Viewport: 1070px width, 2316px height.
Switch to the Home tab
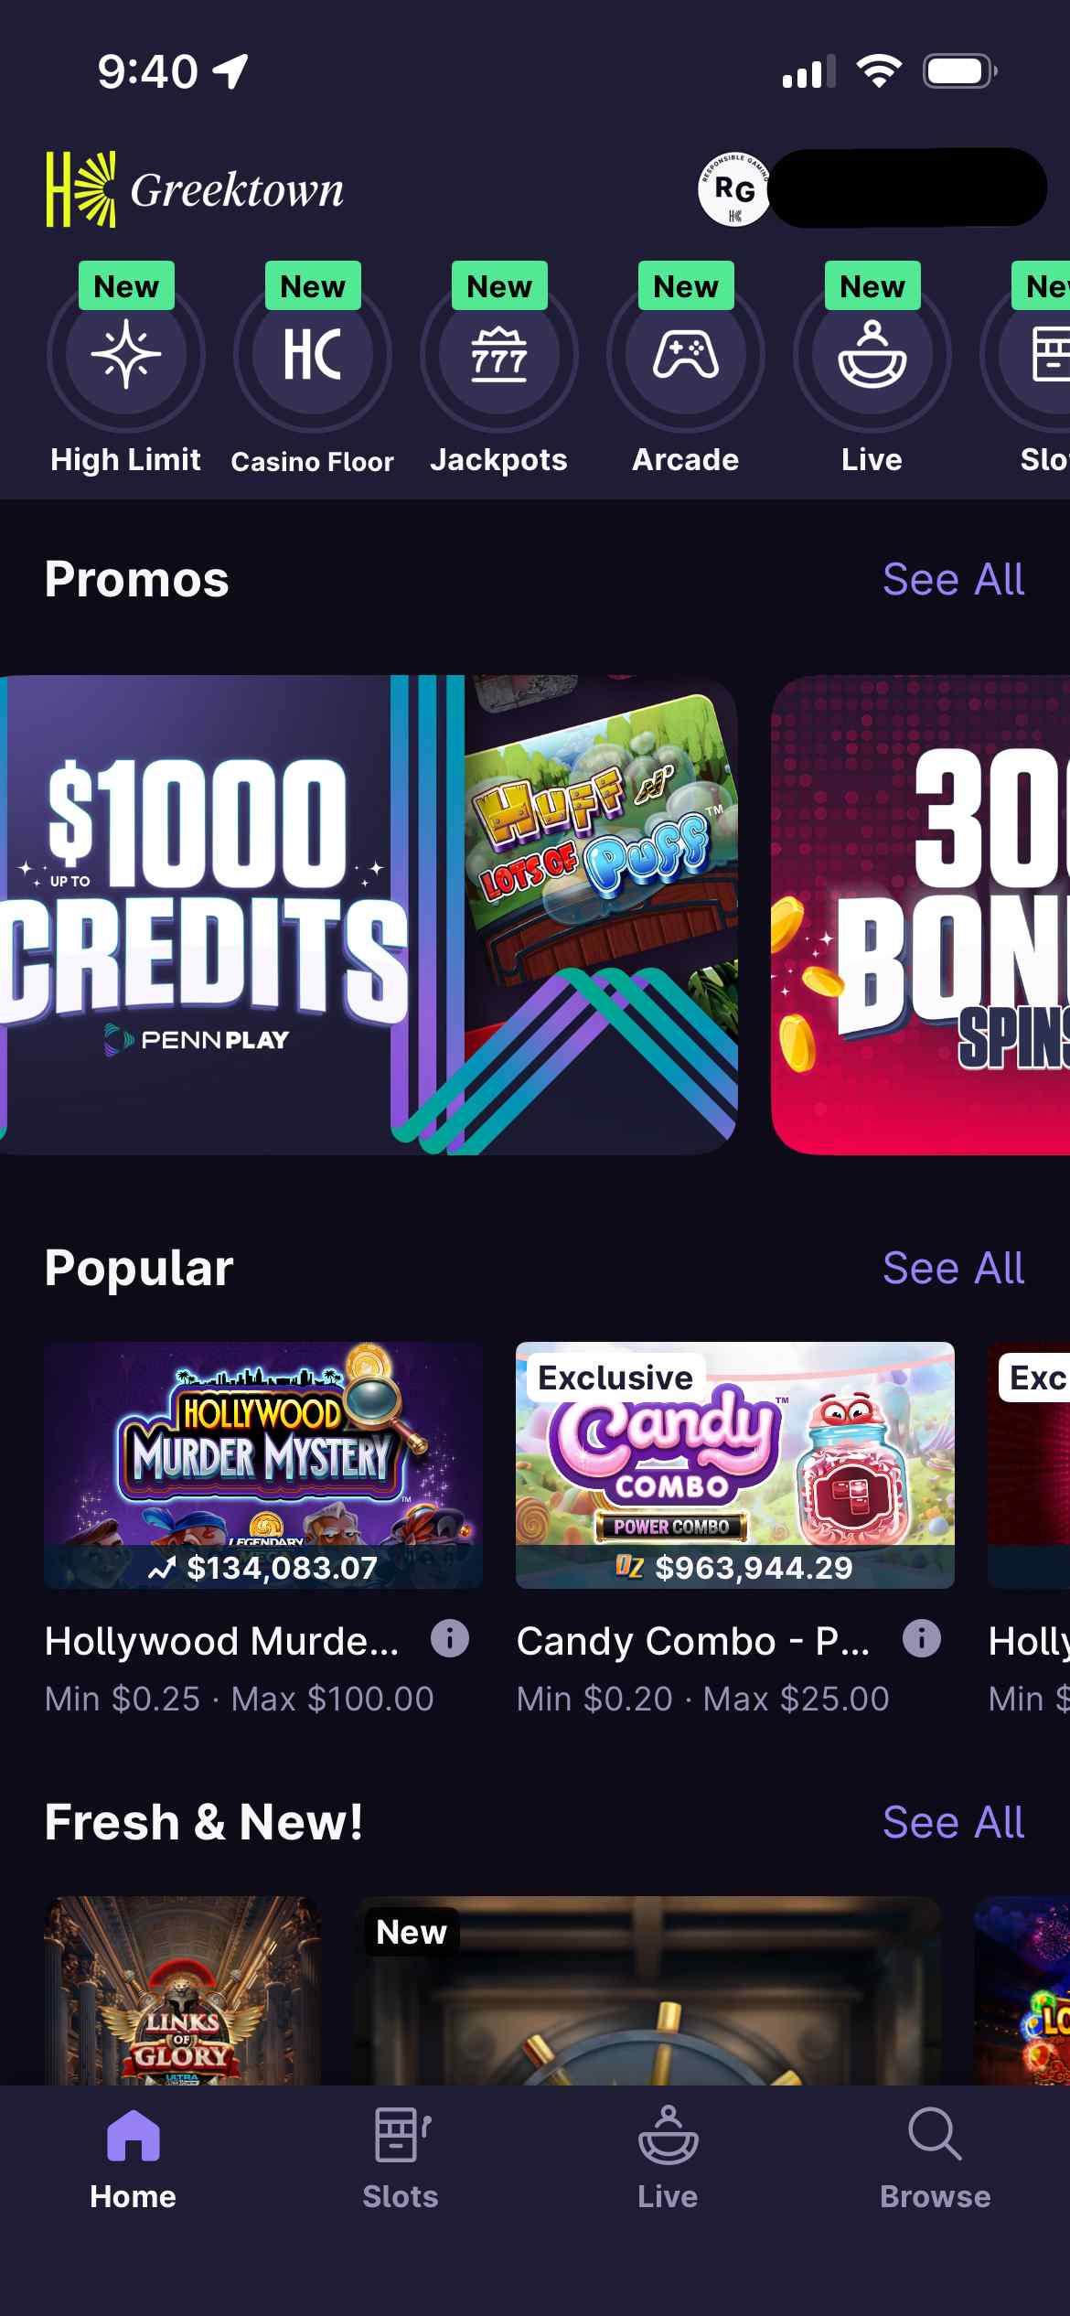click(x=134, y=2155)
